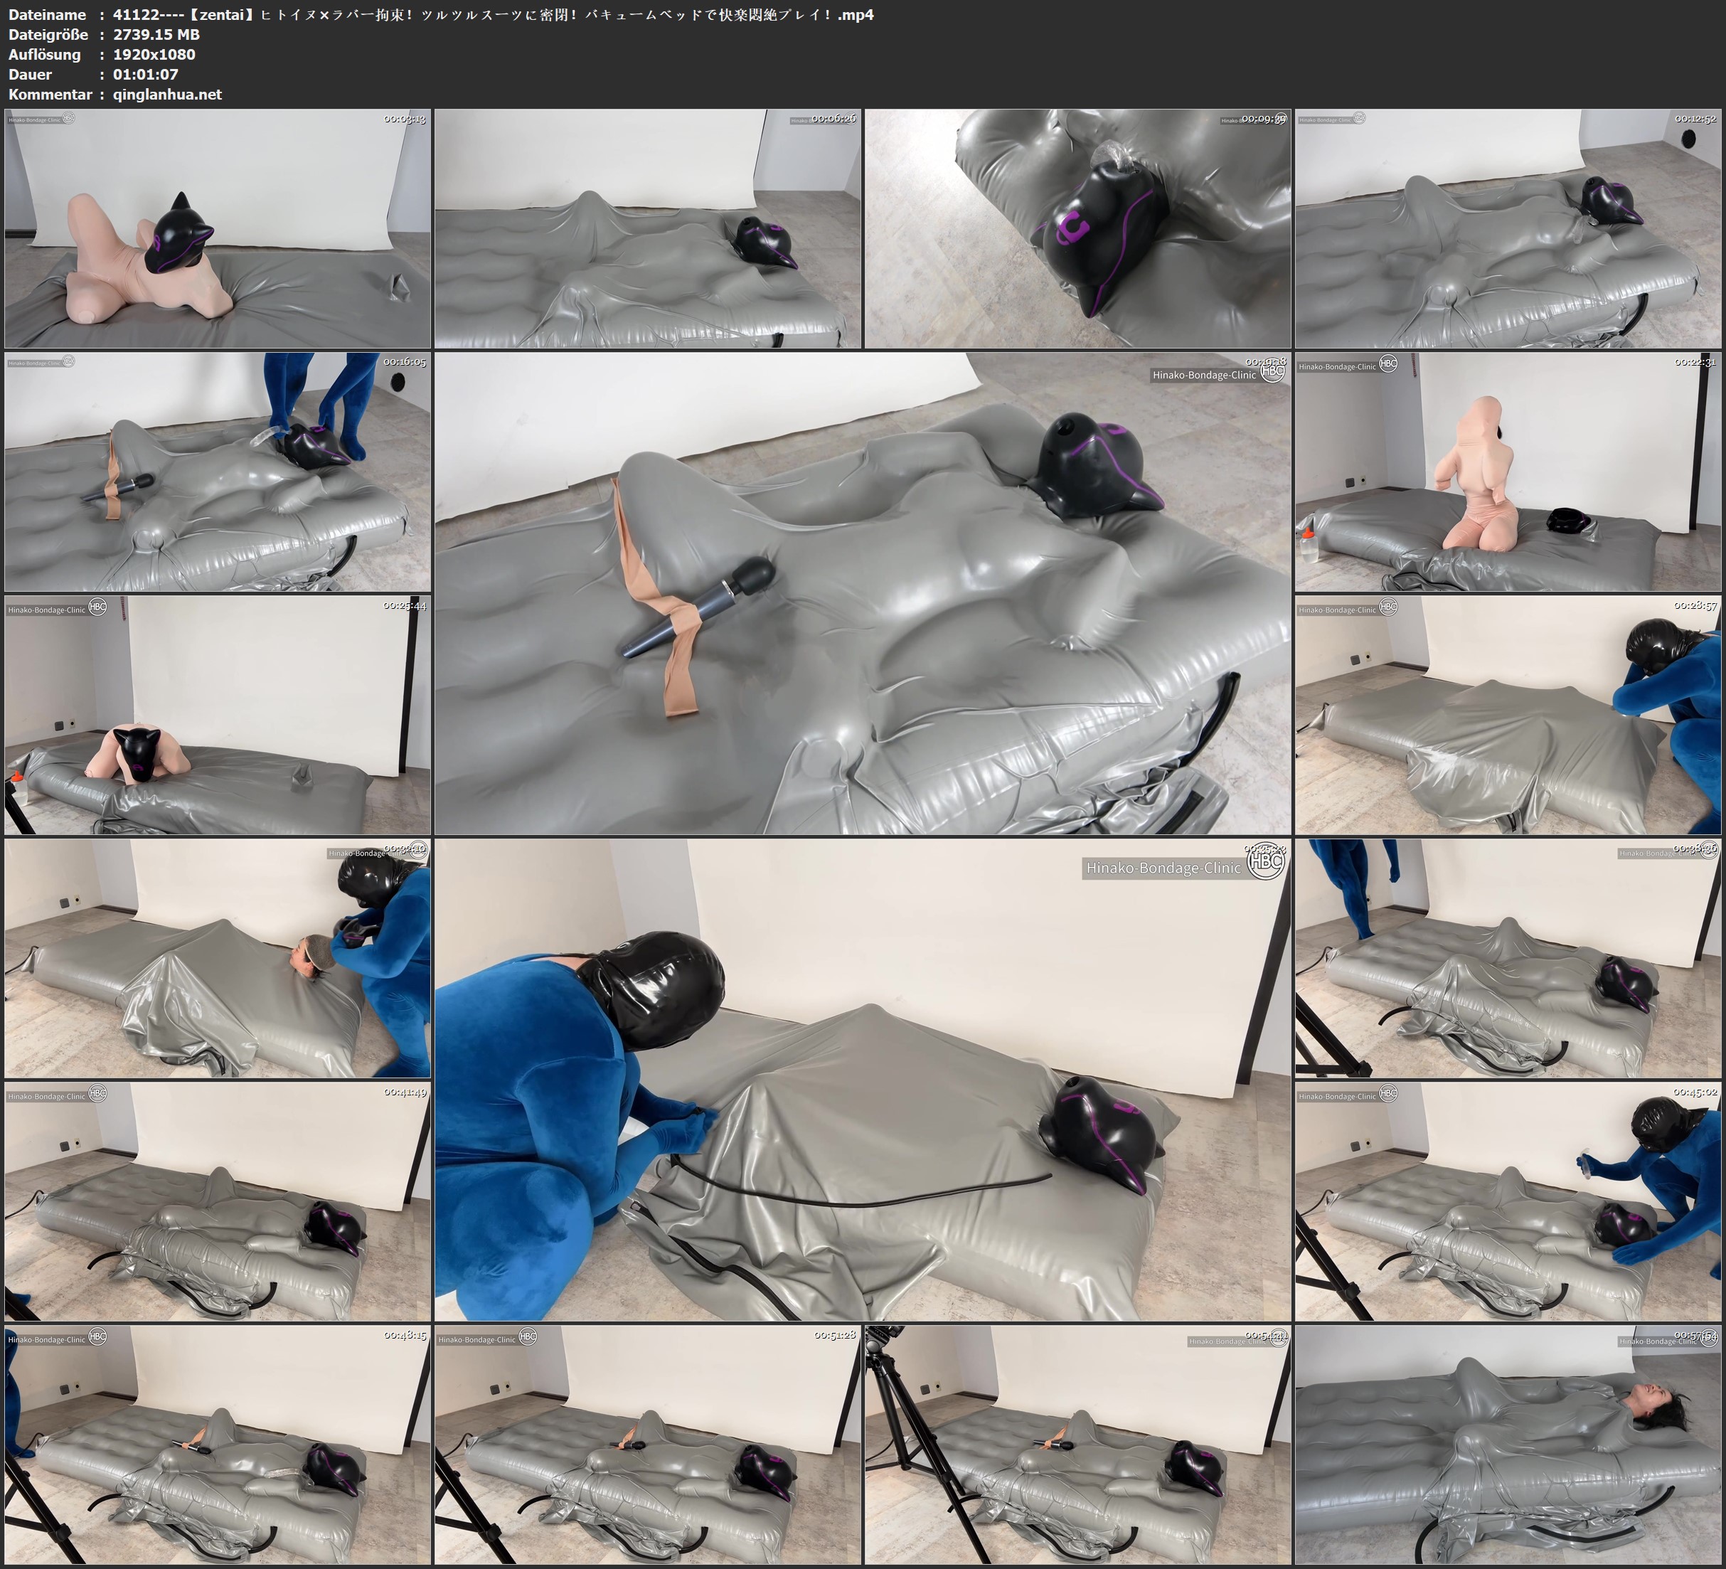Screen dimensions: 1726x1569
Task: Pick the frame at 00:41:49
Action: 218,1201
